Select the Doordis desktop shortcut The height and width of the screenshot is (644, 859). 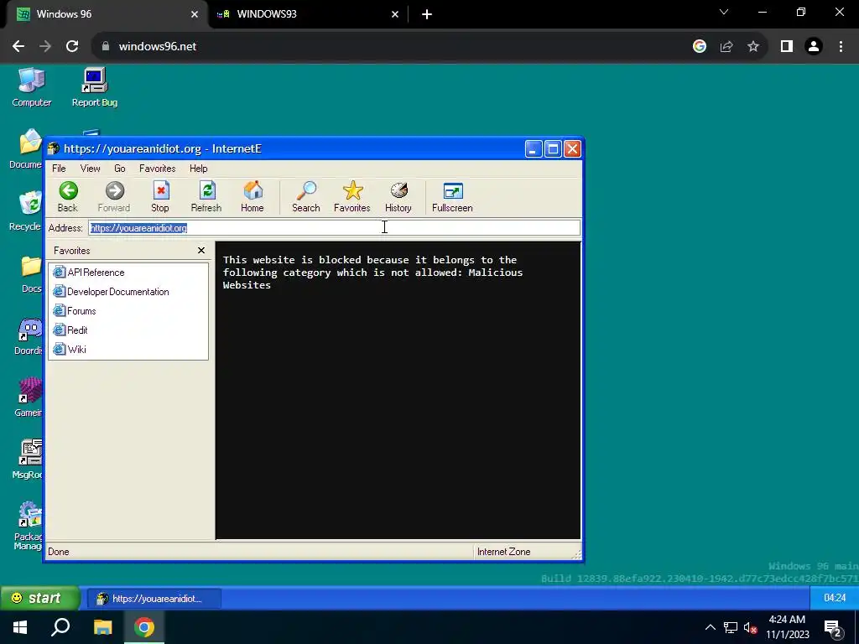[29, 336]
